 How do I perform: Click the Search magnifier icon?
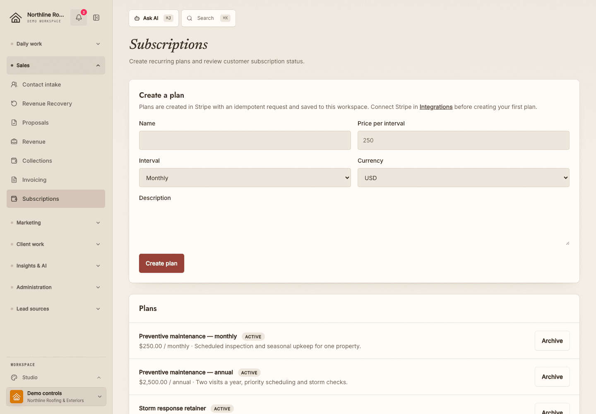[x=190, y=18]
